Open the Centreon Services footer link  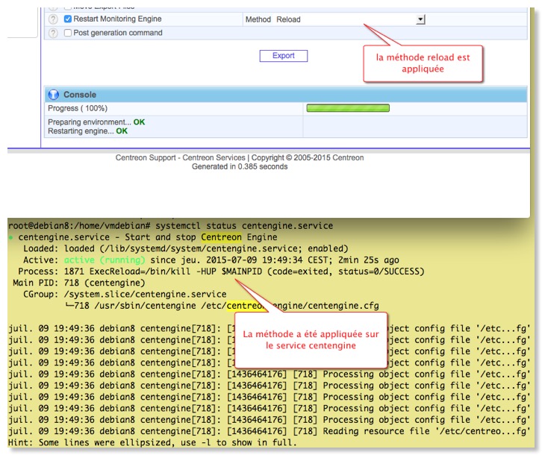pyautogui.click(x=215, y=157)
